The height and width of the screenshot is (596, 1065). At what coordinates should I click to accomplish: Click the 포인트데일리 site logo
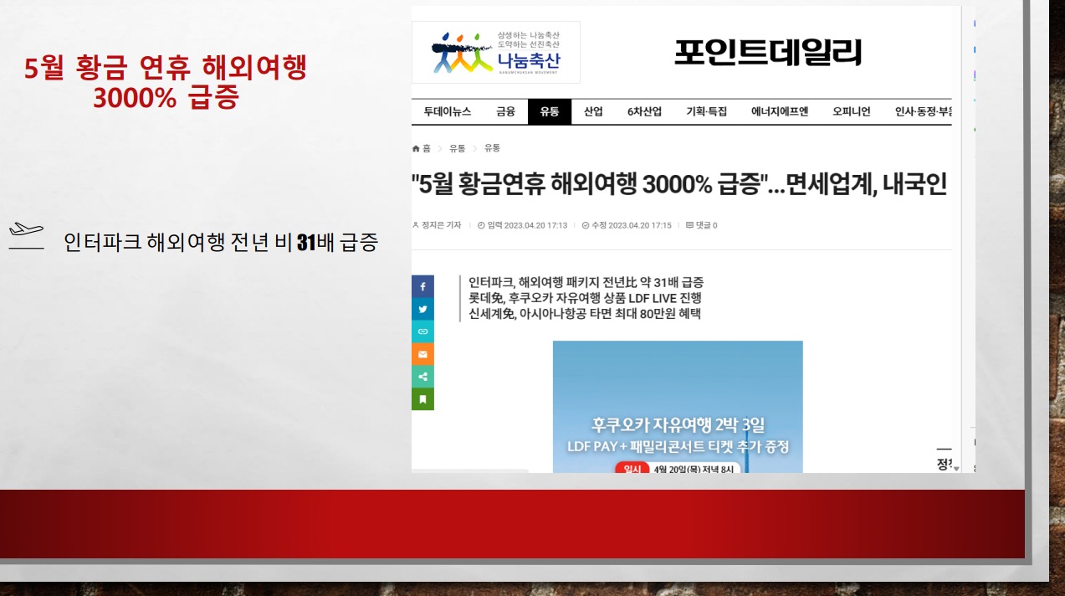(768, 52)
